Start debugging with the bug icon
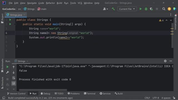The height and width of the screenshot is (100, 178). [x=146, y=9]
